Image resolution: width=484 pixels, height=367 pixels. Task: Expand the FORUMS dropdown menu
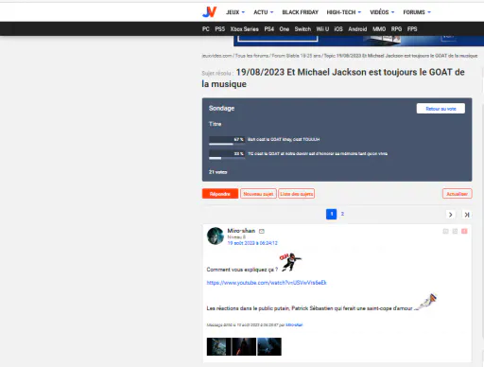tap(417, 12)
